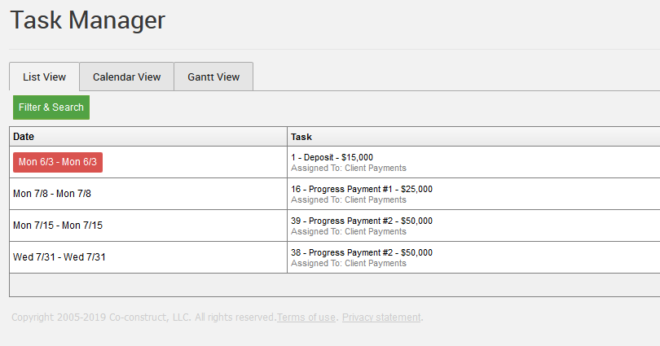Open the Gantt View tab
Viewport: 660px width, 346px height.
(213, 77)
